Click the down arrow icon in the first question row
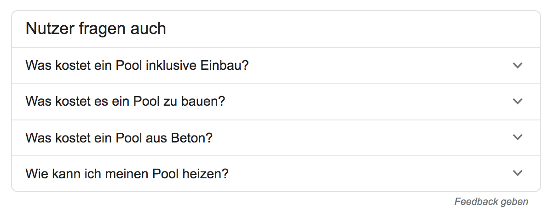 click(518, 65)
